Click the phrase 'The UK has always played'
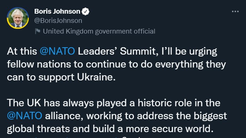Image resolution: width=246 pixels, height=138 pixels. coord(67,103)
